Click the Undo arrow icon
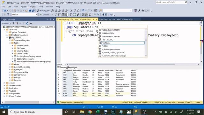This screenshot has height=115, width=204. point(83,11)
